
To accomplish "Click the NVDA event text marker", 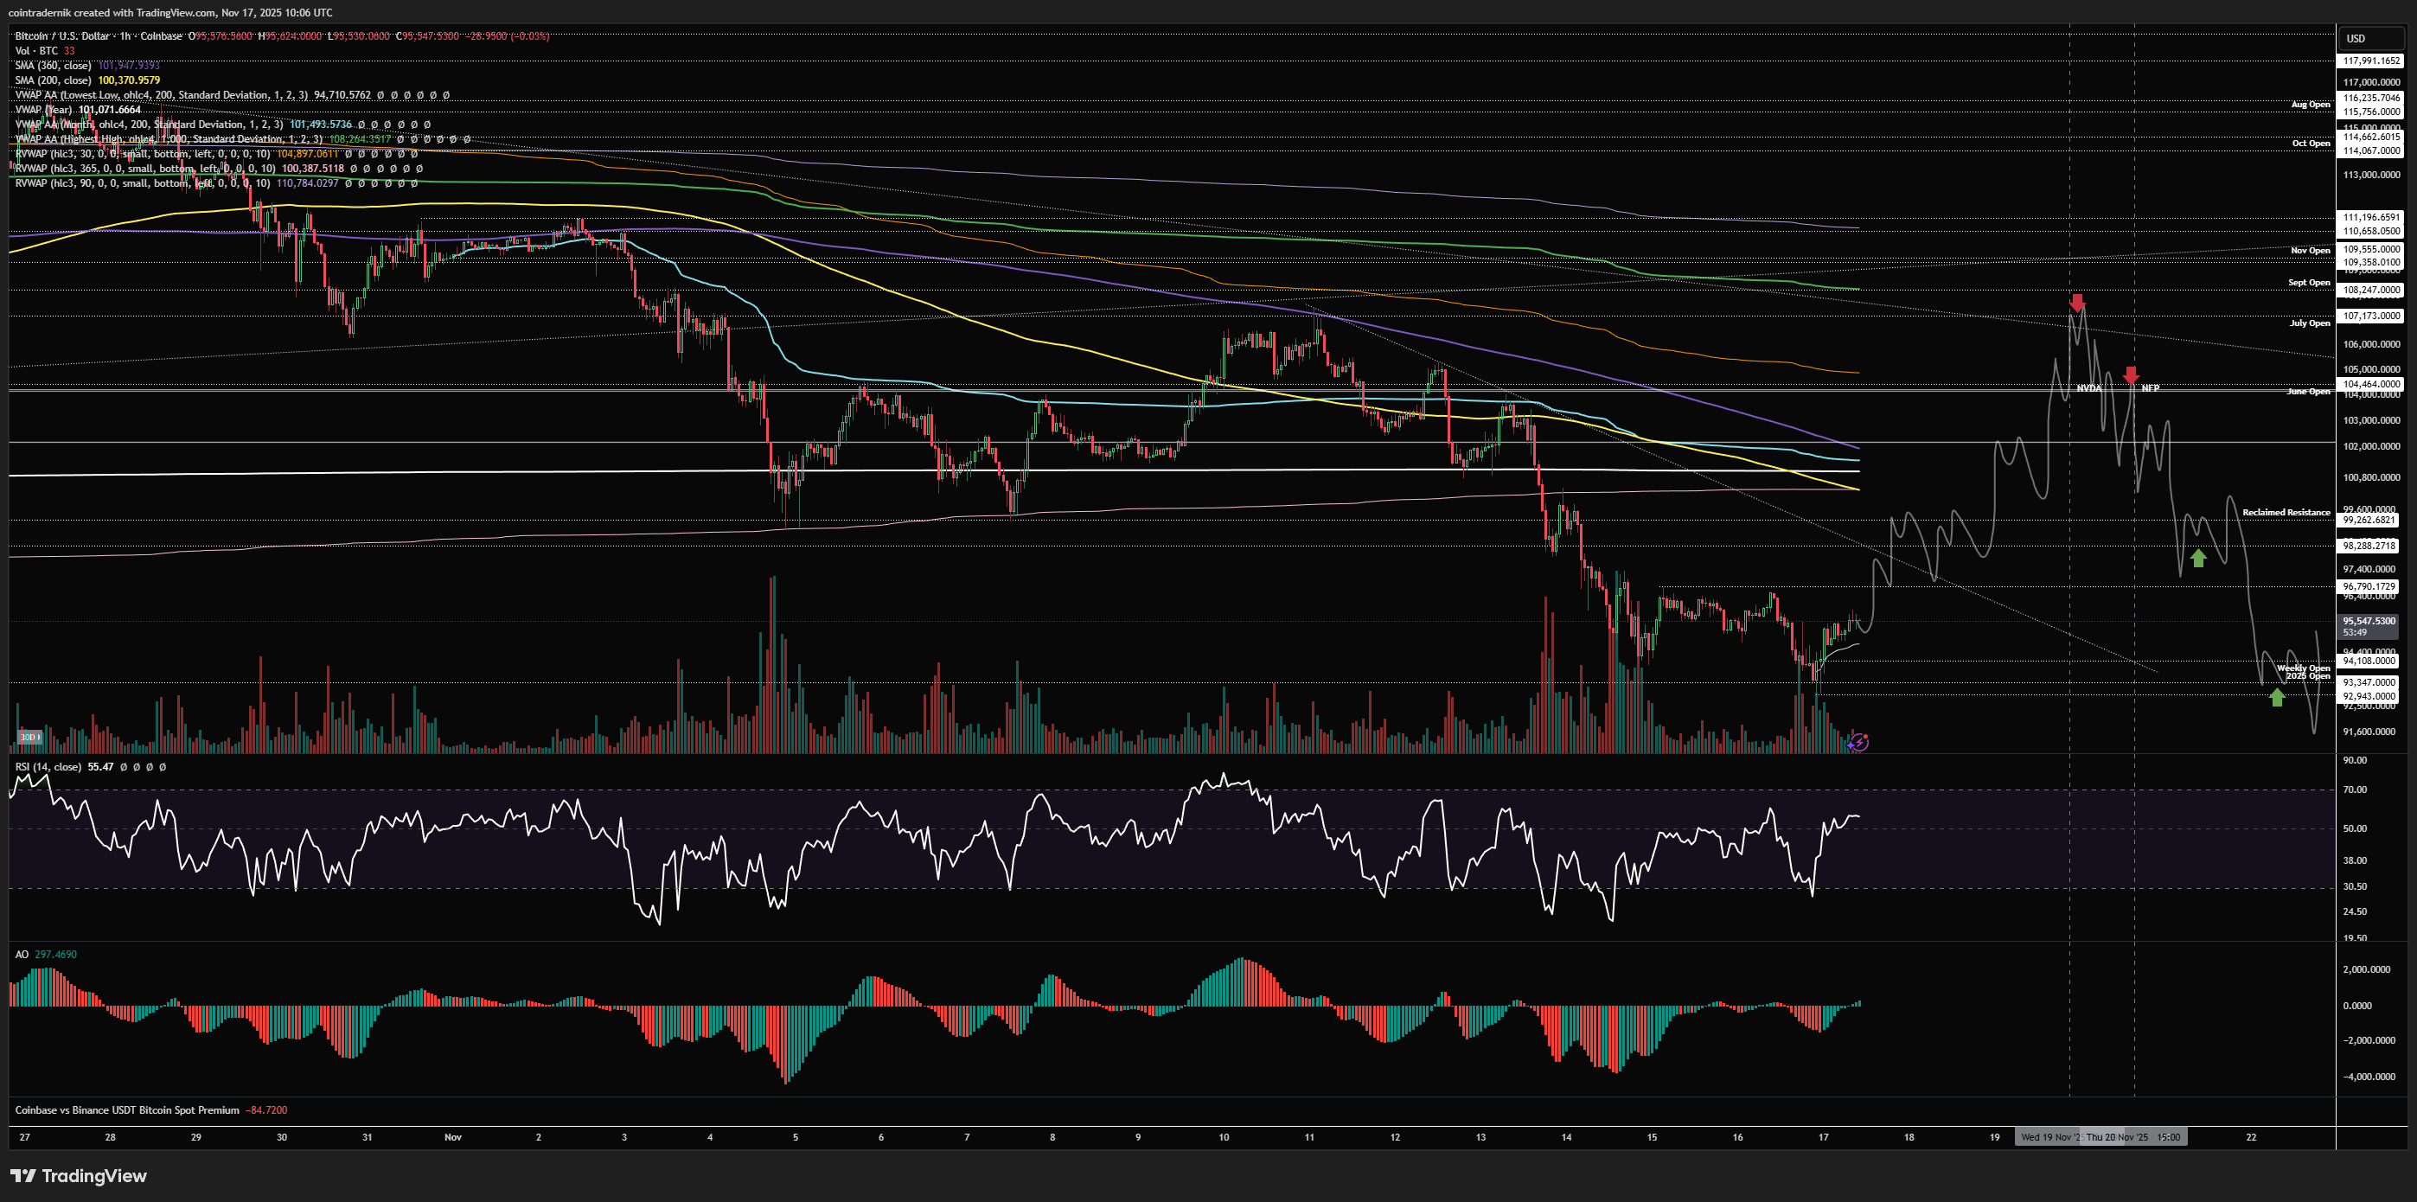I will click(x=2088, y=388).
